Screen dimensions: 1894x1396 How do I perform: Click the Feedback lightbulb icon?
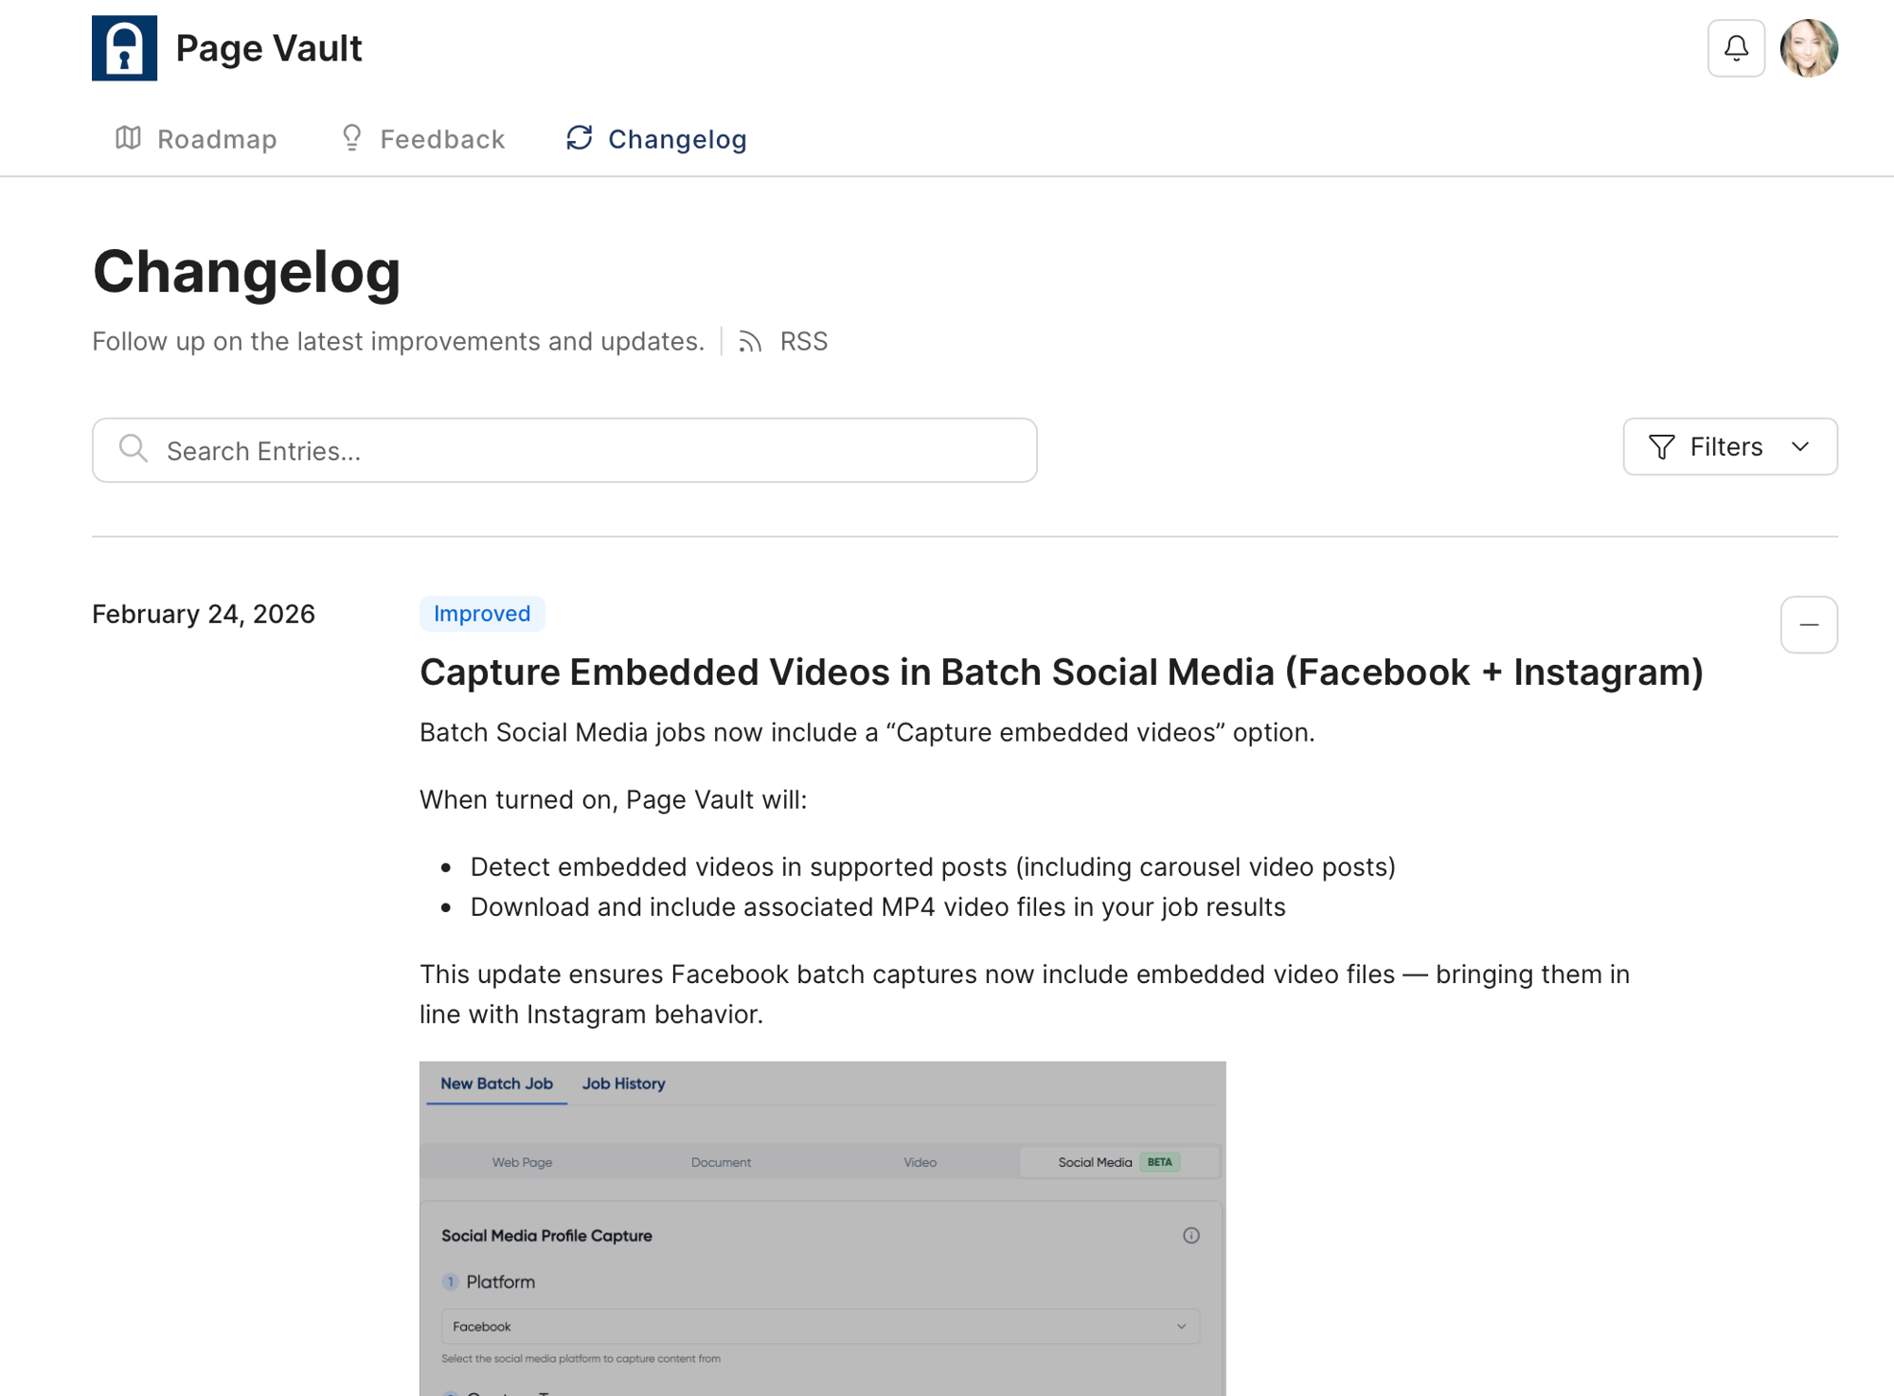351,138
